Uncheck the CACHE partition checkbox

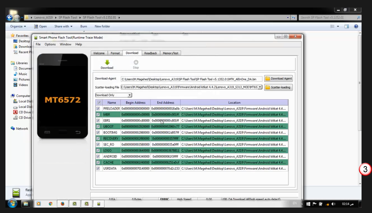pos(98,162)
